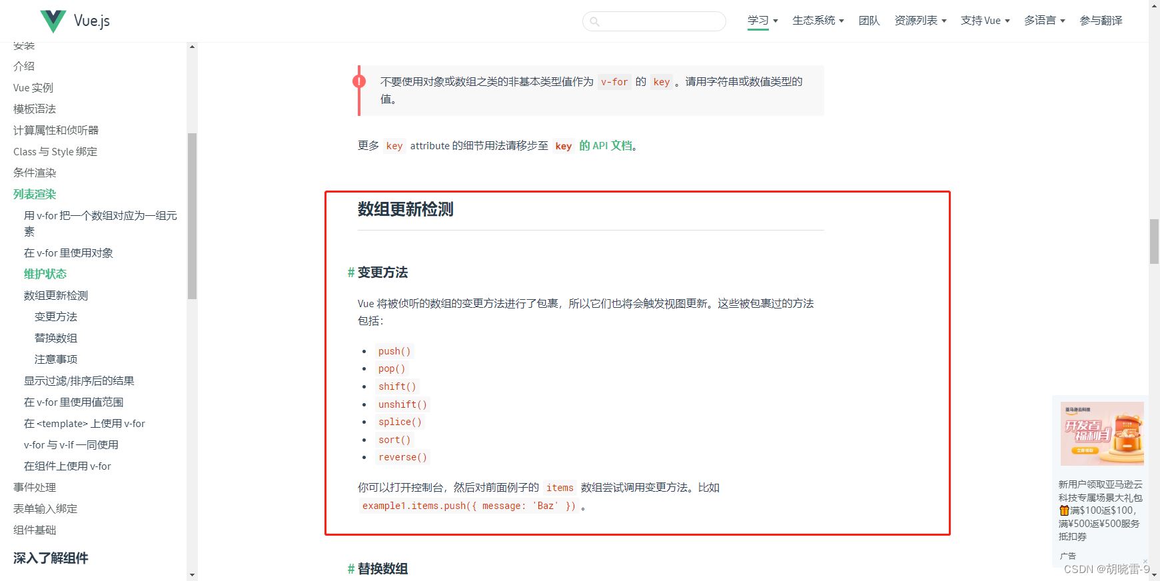Click the page scrollbar thumb
The image size is (1160, 581).
point(1154,241)
